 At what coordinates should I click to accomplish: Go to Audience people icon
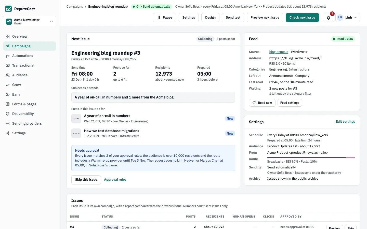pyautogui.click(x=8, y=75)
